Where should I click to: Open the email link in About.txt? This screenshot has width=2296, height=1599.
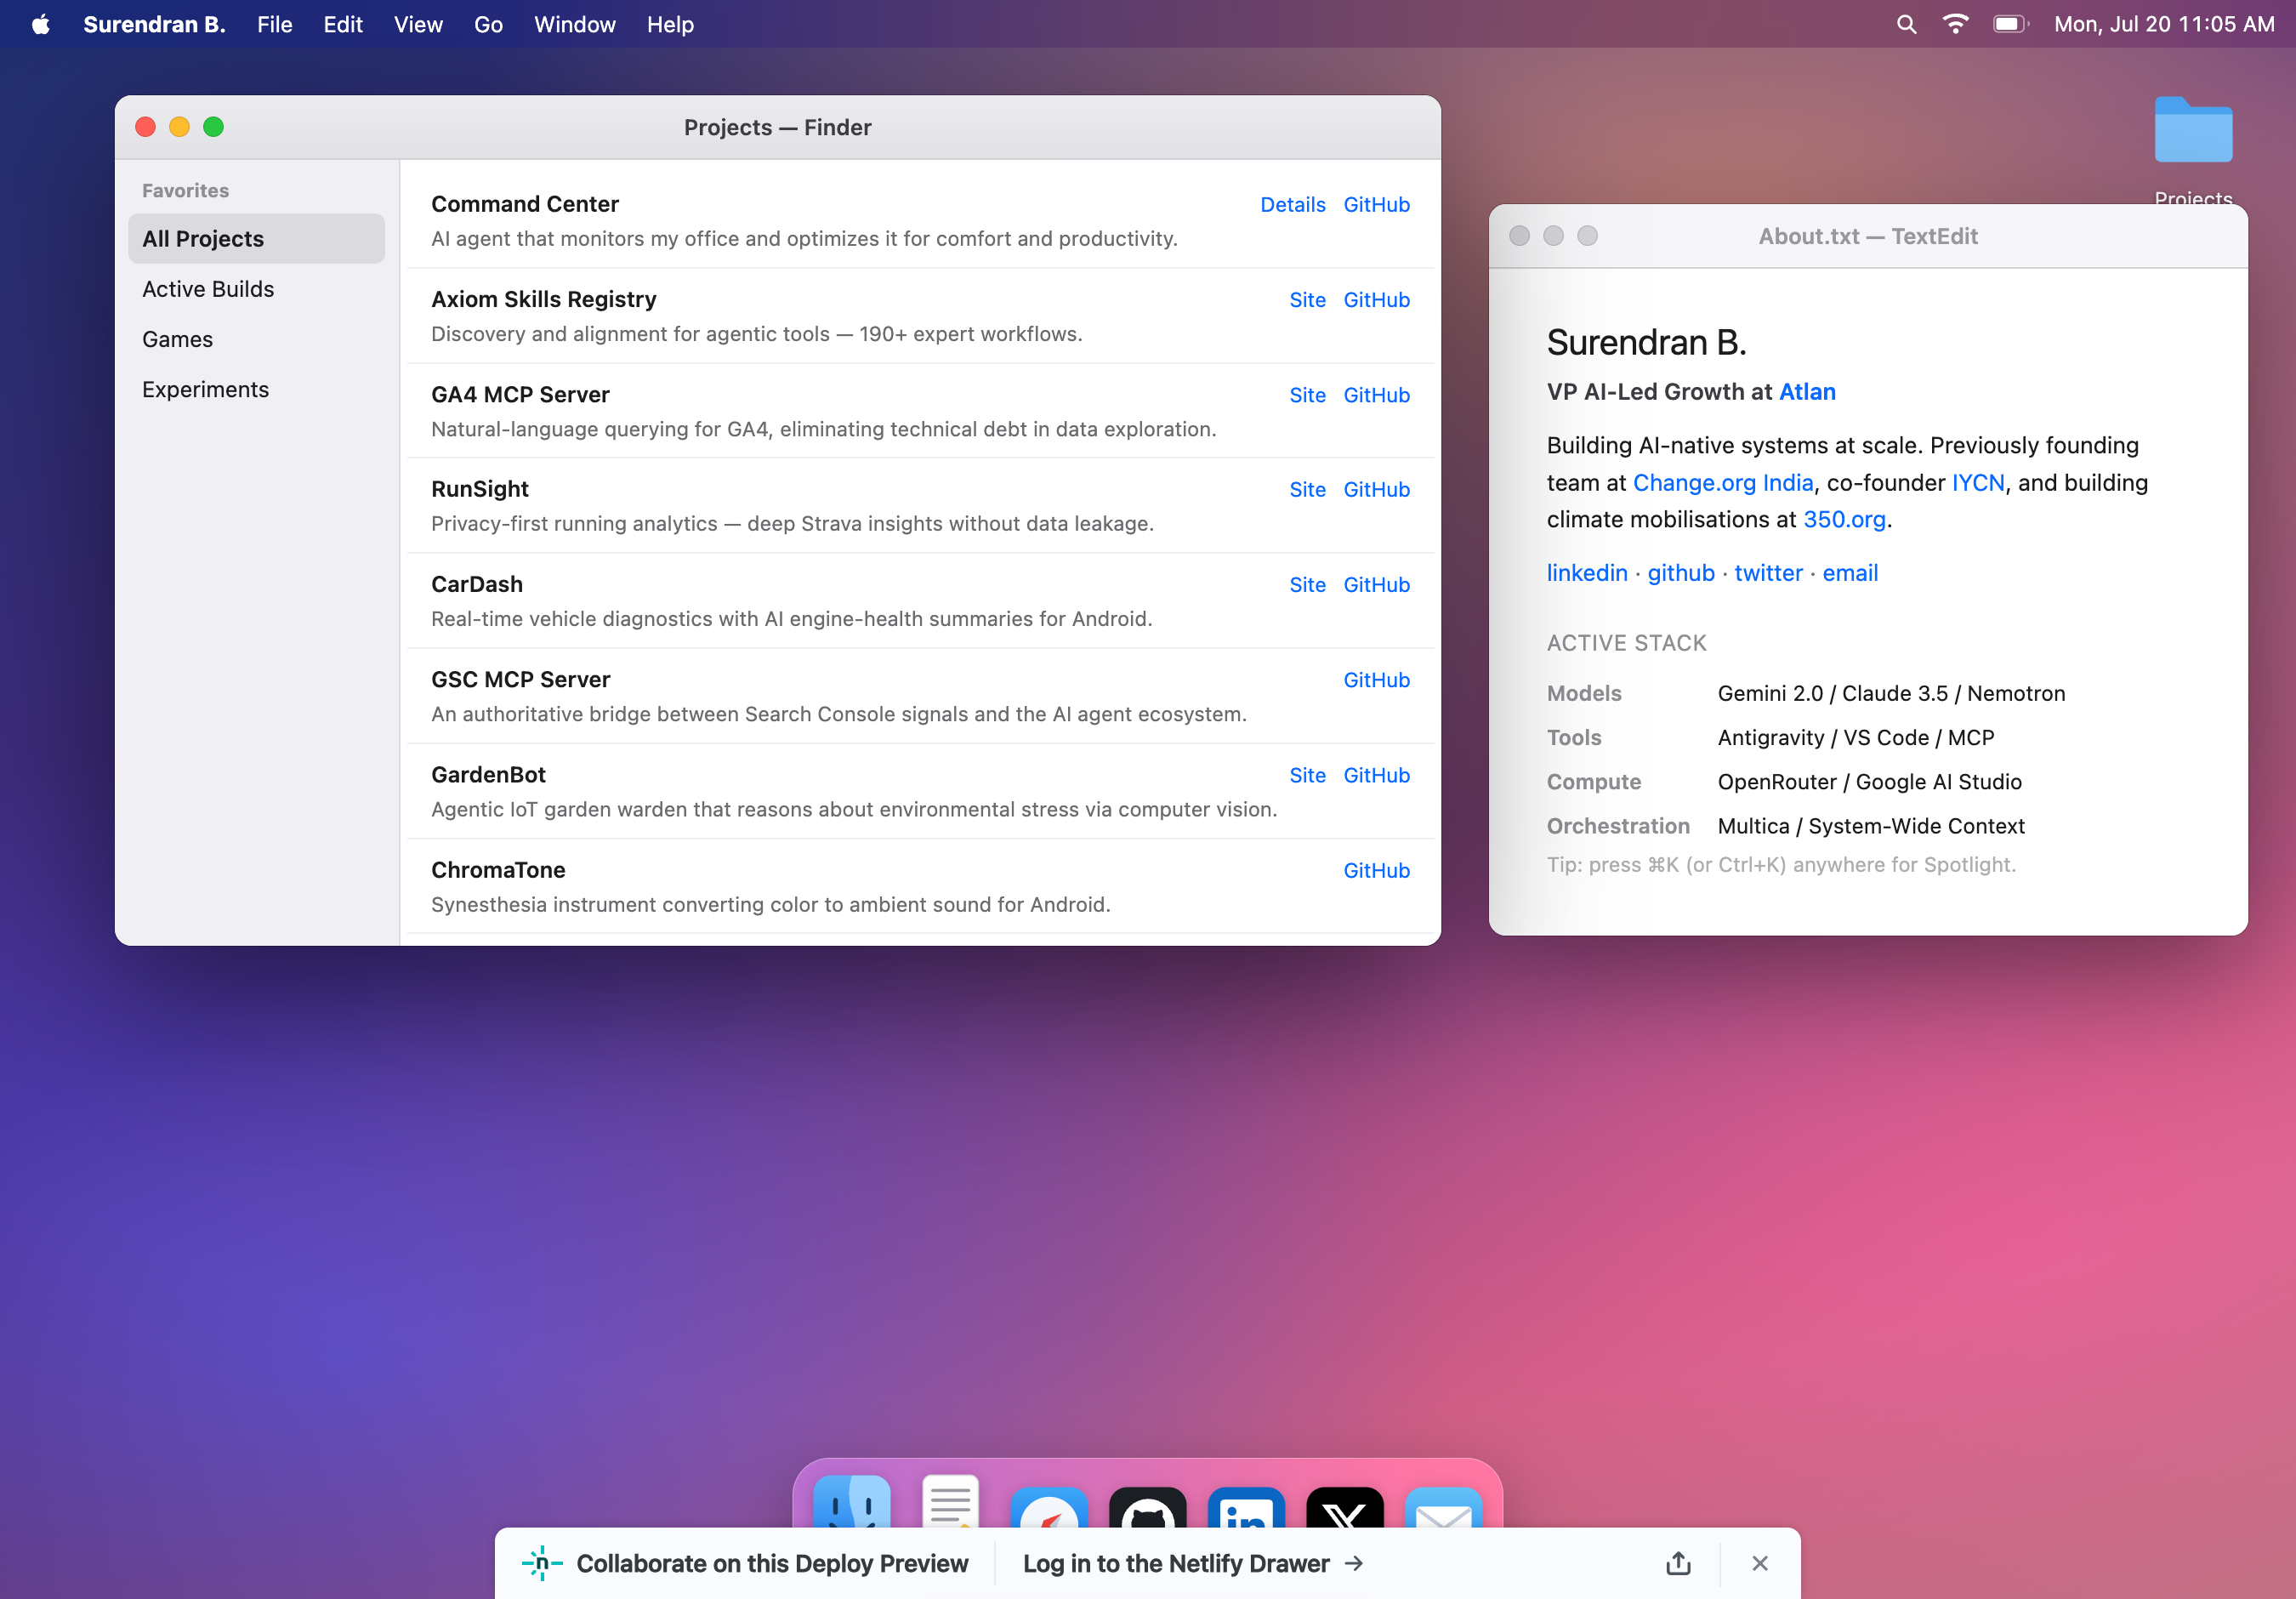pos(1849,572)
